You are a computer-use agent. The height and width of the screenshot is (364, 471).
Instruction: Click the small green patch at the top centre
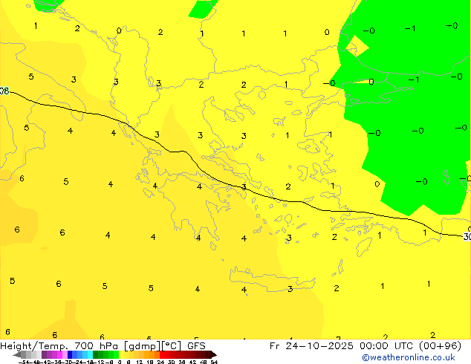point(203,8)
